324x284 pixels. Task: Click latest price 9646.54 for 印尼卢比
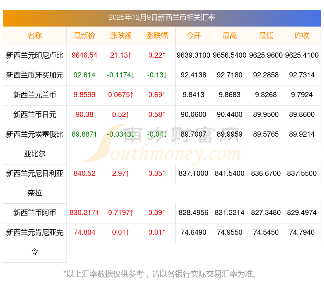pyautogui.click(x=85, y=55)
